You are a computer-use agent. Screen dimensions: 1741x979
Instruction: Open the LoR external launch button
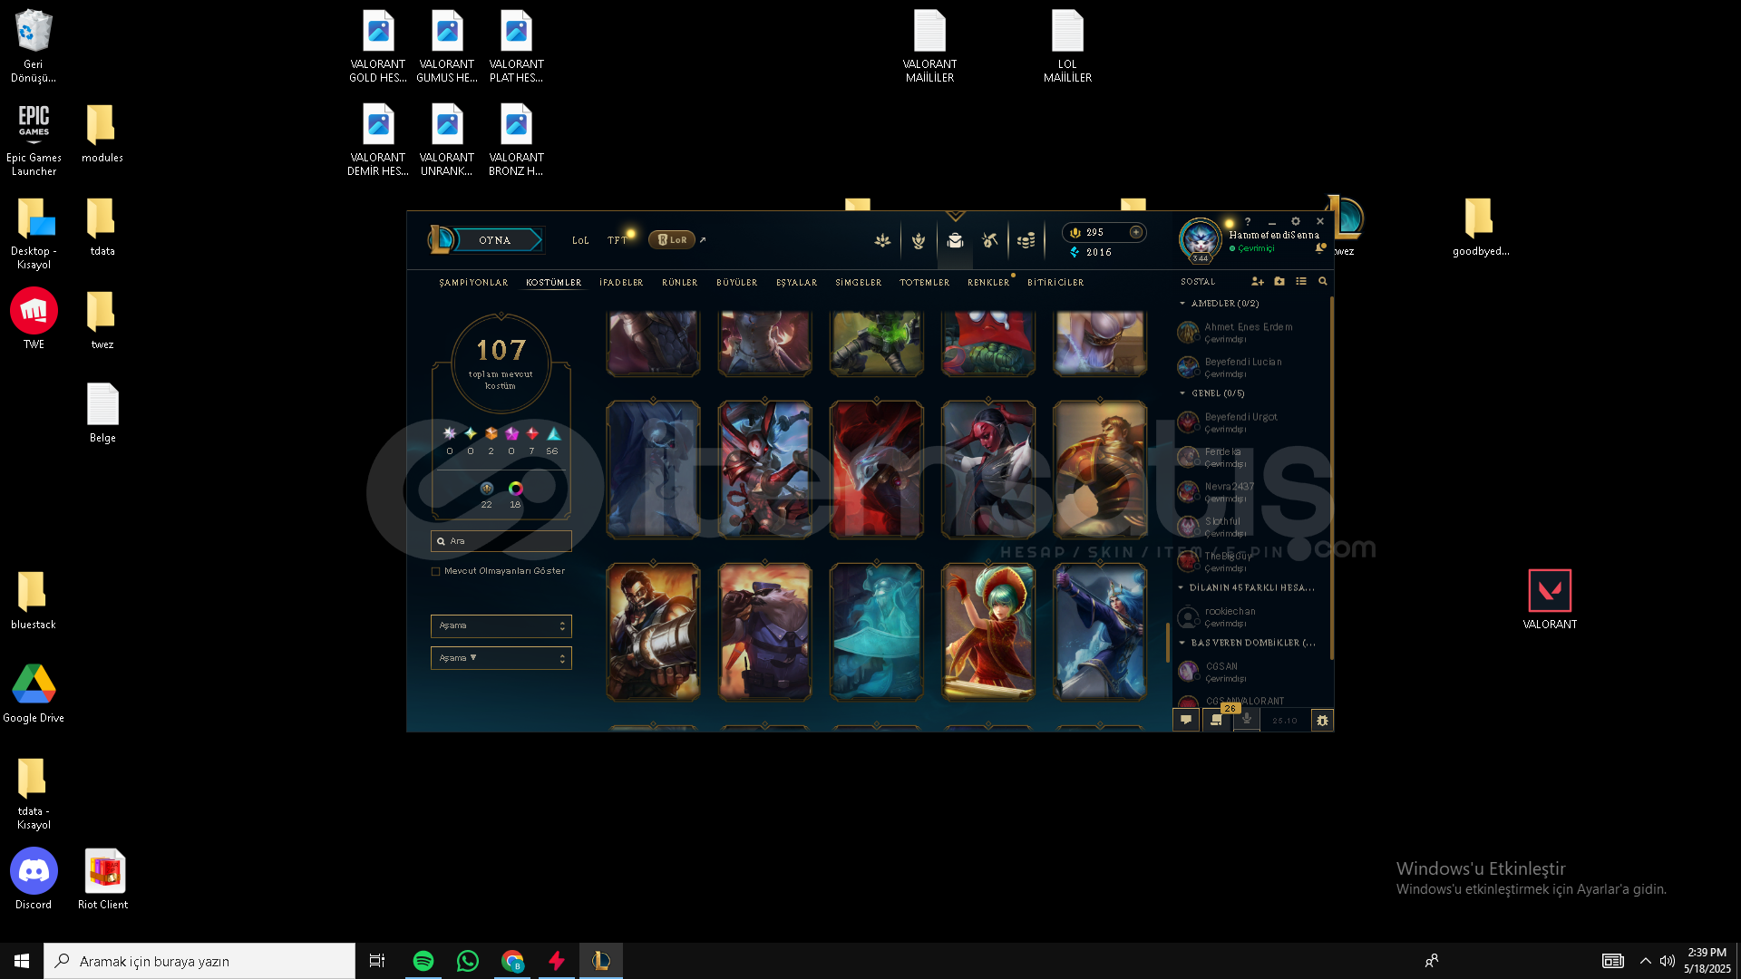coord(703,240)
